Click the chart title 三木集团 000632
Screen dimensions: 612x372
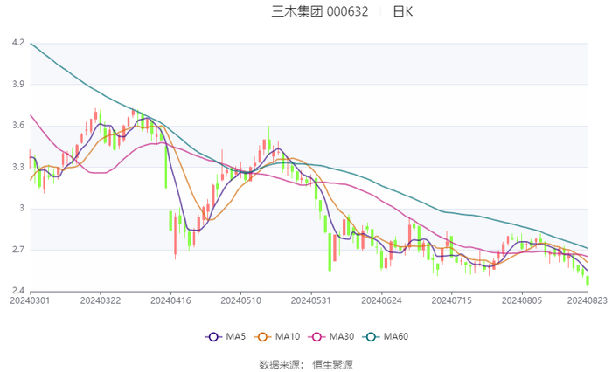coord(320,11)
